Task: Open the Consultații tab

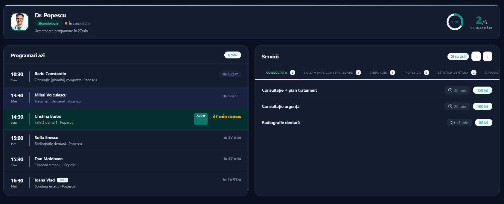Action: 281,72
